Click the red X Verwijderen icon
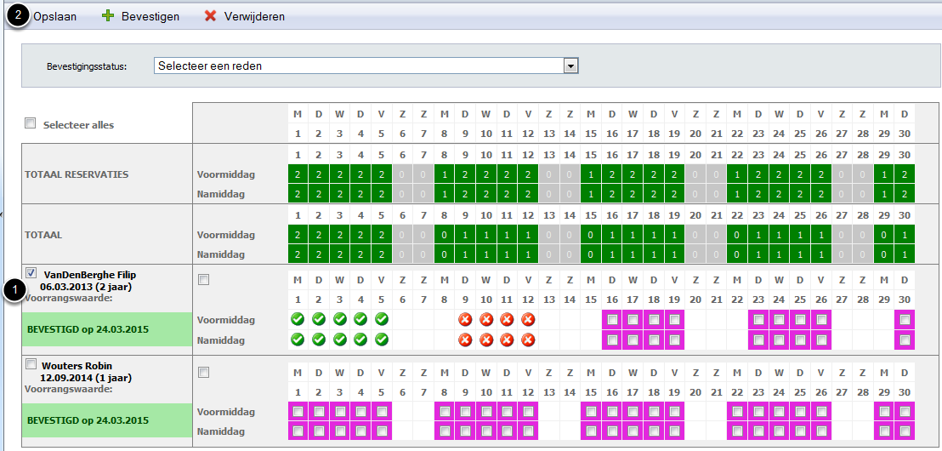This screenshot has width=942, height=451. 210,16
